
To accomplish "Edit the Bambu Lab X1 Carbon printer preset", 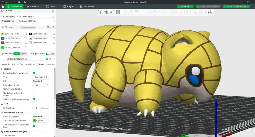I will pos(53,17).
